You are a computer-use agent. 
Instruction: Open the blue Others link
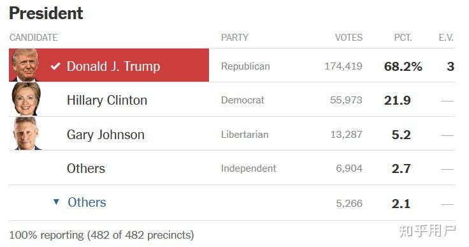pyautogui.click(x=87, y=202)
